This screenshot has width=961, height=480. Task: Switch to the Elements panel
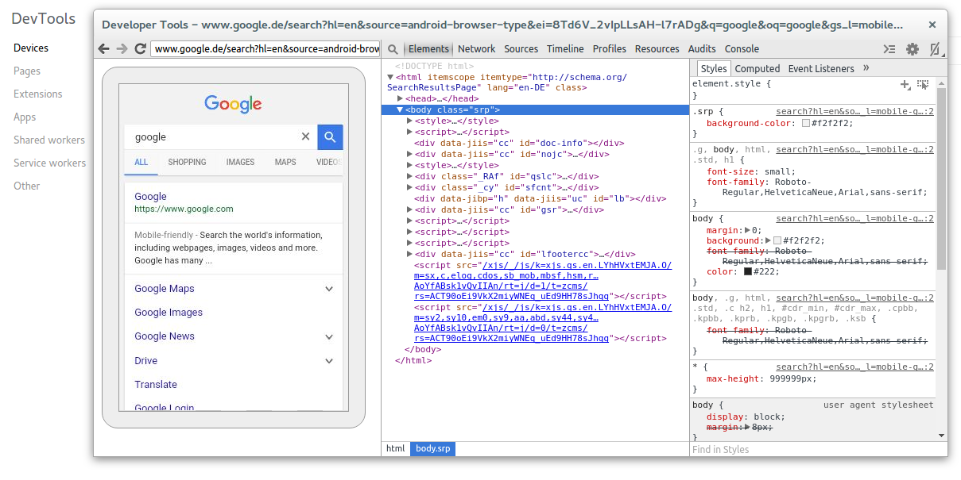coord(428,49)
